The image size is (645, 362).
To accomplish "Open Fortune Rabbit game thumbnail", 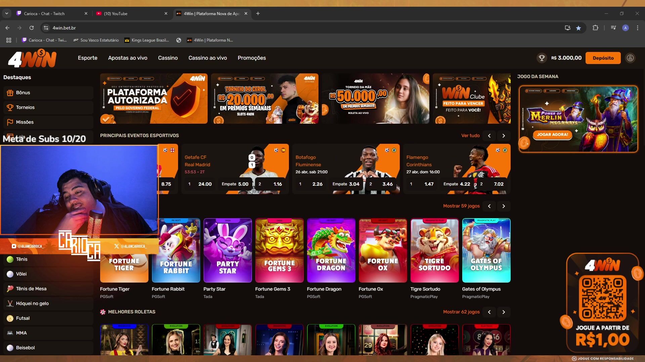I will click(x=176, y=250).
